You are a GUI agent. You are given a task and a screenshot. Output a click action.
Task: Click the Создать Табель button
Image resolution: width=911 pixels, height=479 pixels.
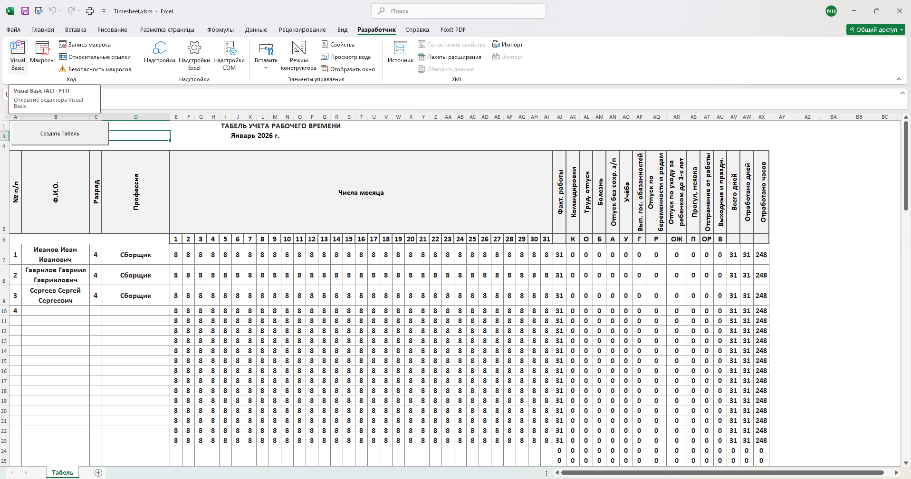(60, 134)
